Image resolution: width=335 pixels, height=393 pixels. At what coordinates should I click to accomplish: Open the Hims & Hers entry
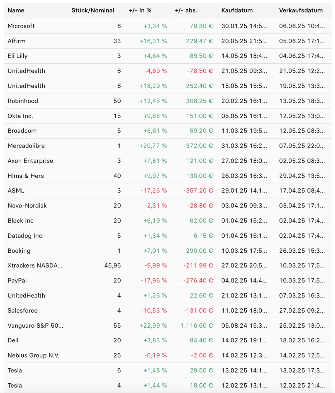(x=168, y=176)
